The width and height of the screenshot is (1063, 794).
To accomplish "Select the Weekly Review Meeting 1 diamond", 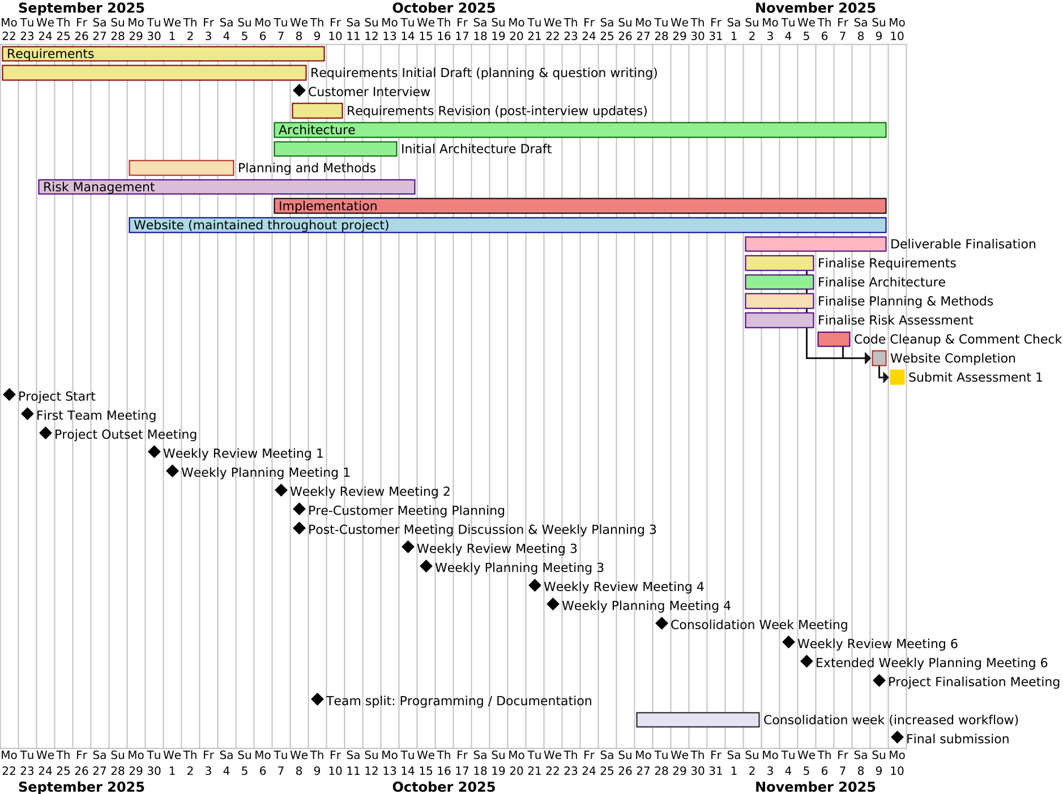I will (x=154, y=451).
